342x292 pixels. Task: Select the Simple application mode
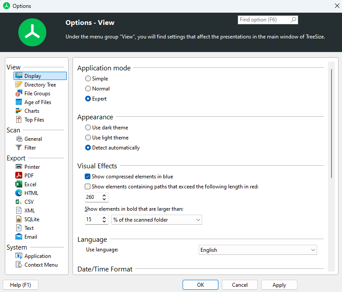(88, 78)
